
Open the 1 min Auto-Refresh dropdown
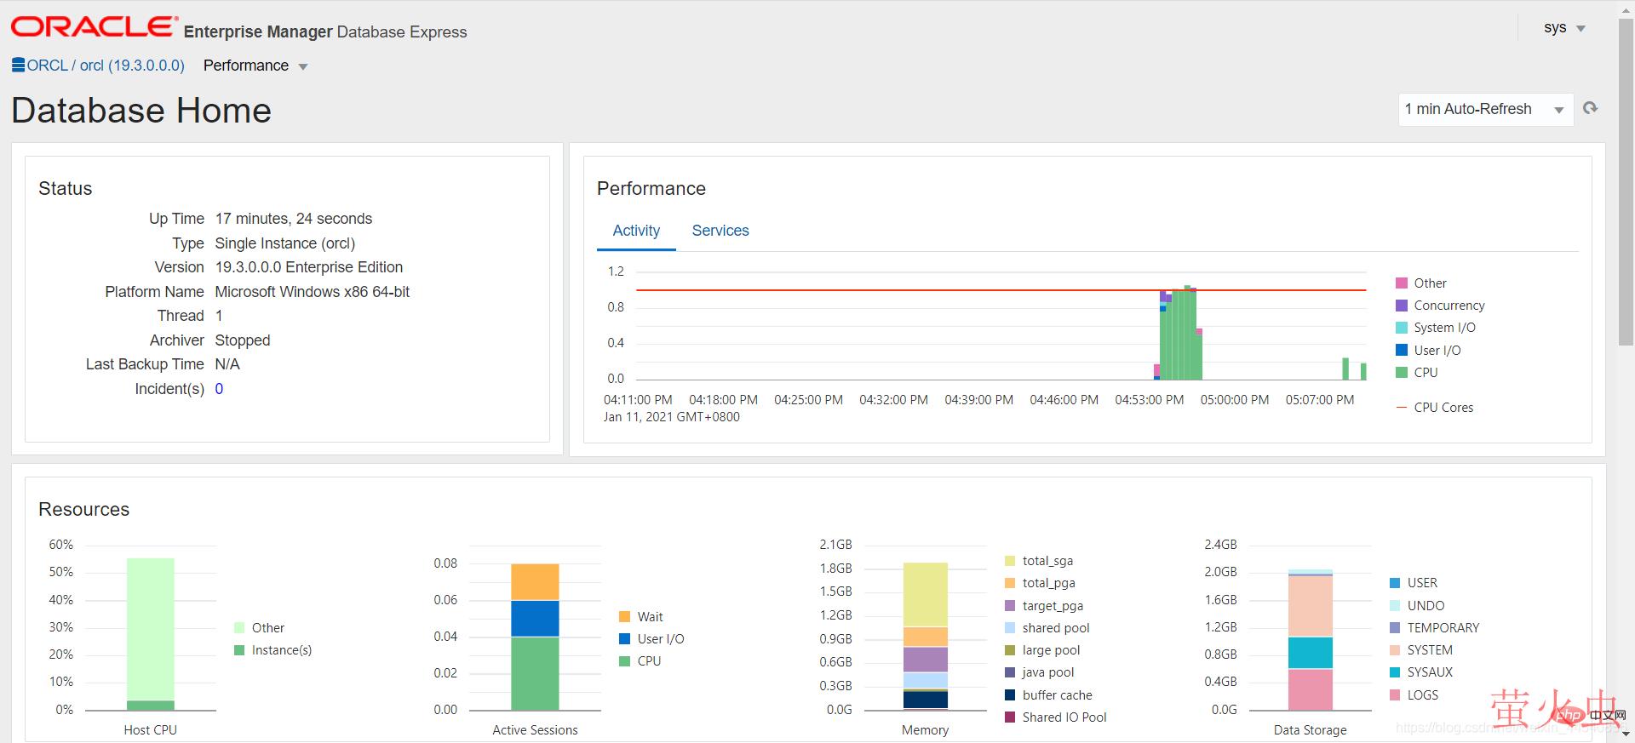coord(1485,109)
